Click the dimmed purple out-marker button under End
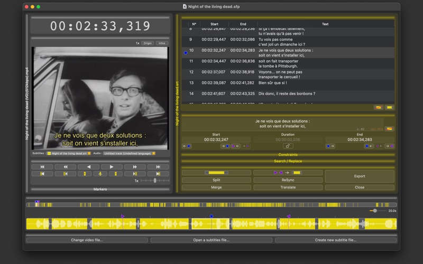This screenshot has width=423, height=264. click(379, 146)
